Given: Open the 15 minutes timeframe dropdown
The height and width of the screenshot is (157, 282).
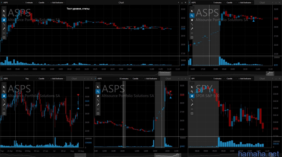Looking at the screenshot, I should point(125,79).
